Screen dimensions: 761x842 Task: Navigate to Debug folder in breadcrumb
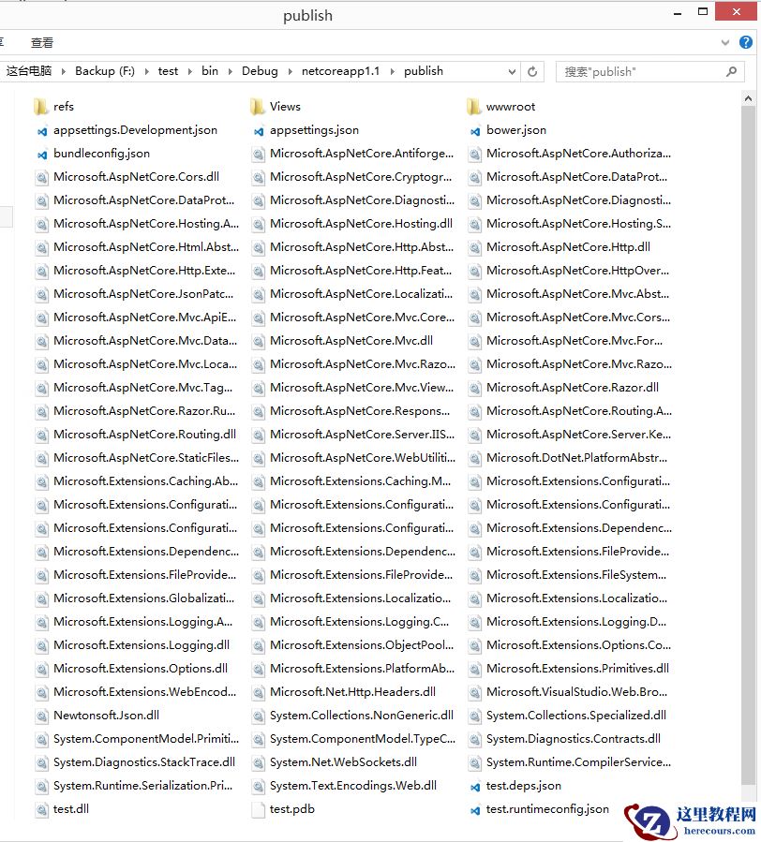(260, 71)
